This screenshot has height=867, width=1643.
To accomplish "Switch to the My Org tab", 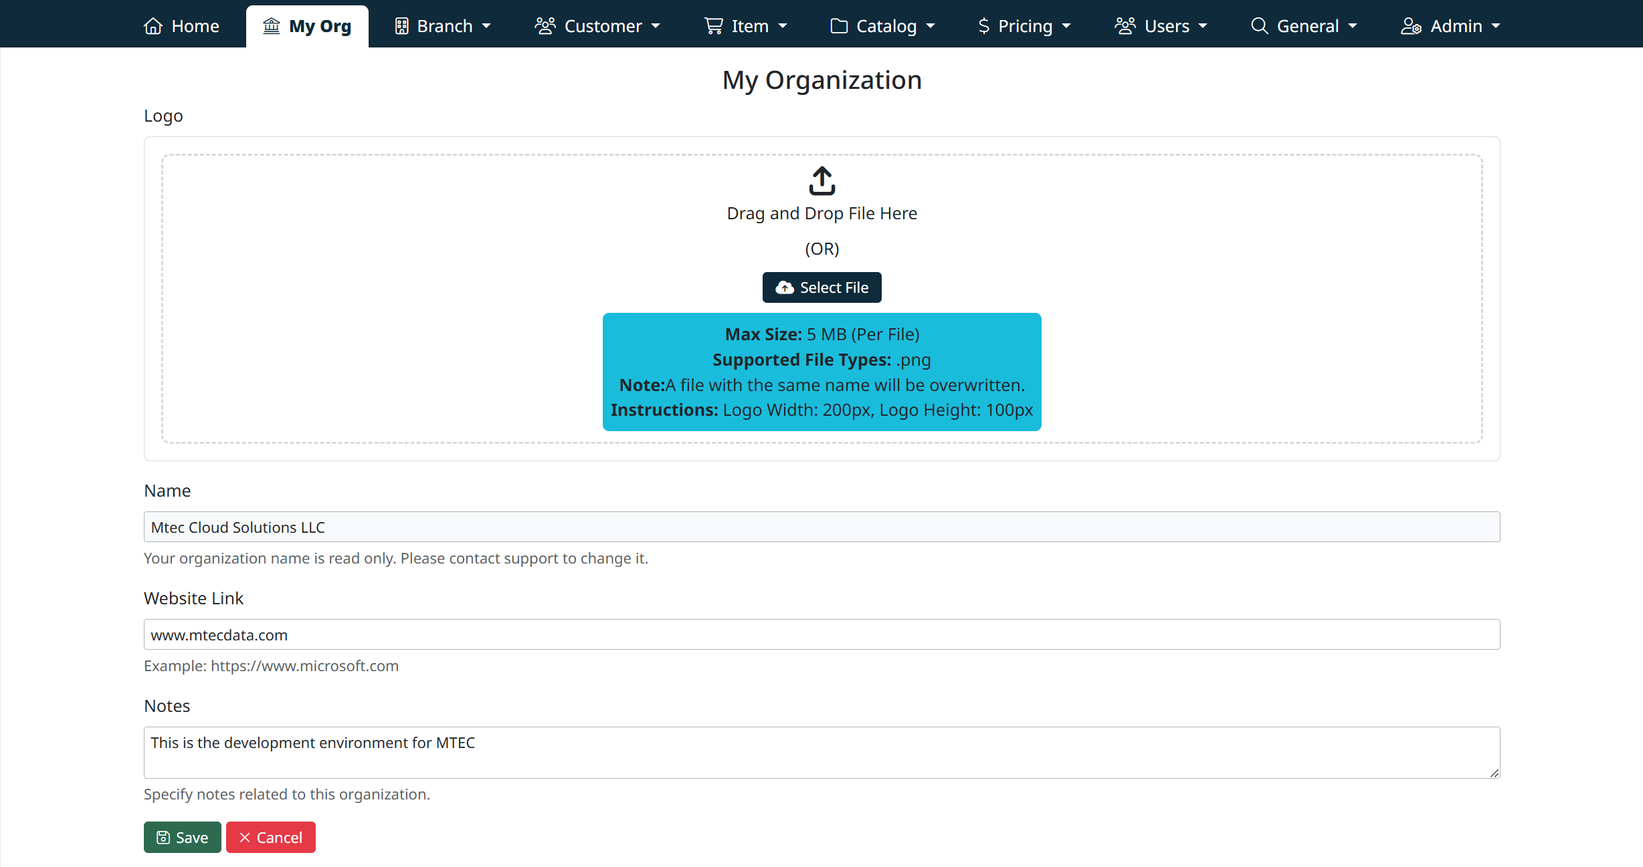I will [308, 26].
